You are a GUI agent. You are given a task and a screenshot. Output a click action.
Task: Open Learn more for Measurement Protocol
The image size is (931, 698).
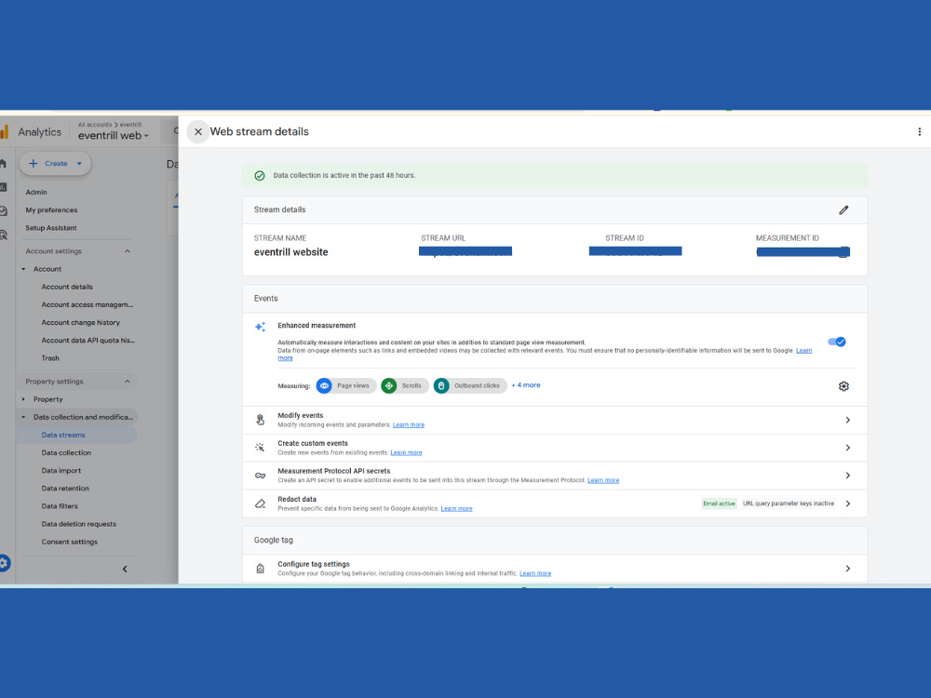coord(603,481)
